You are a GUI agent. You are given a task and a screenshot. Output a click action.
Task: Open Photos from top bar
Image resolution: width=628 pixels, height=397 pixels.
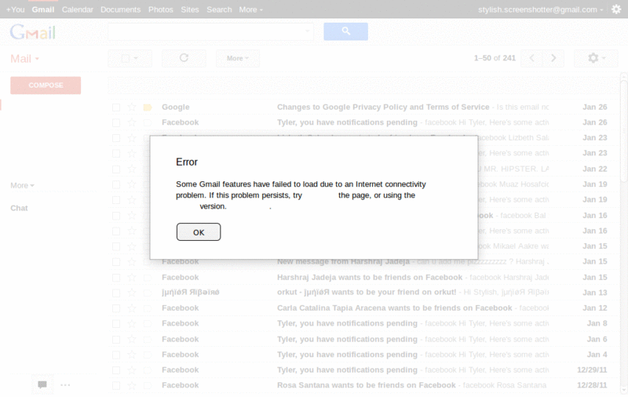click(x=161, y=9)
